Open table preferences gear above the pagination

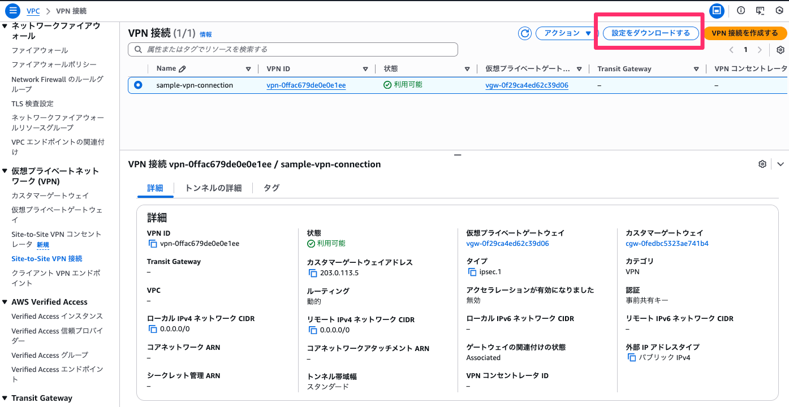(x=780, y=50)
